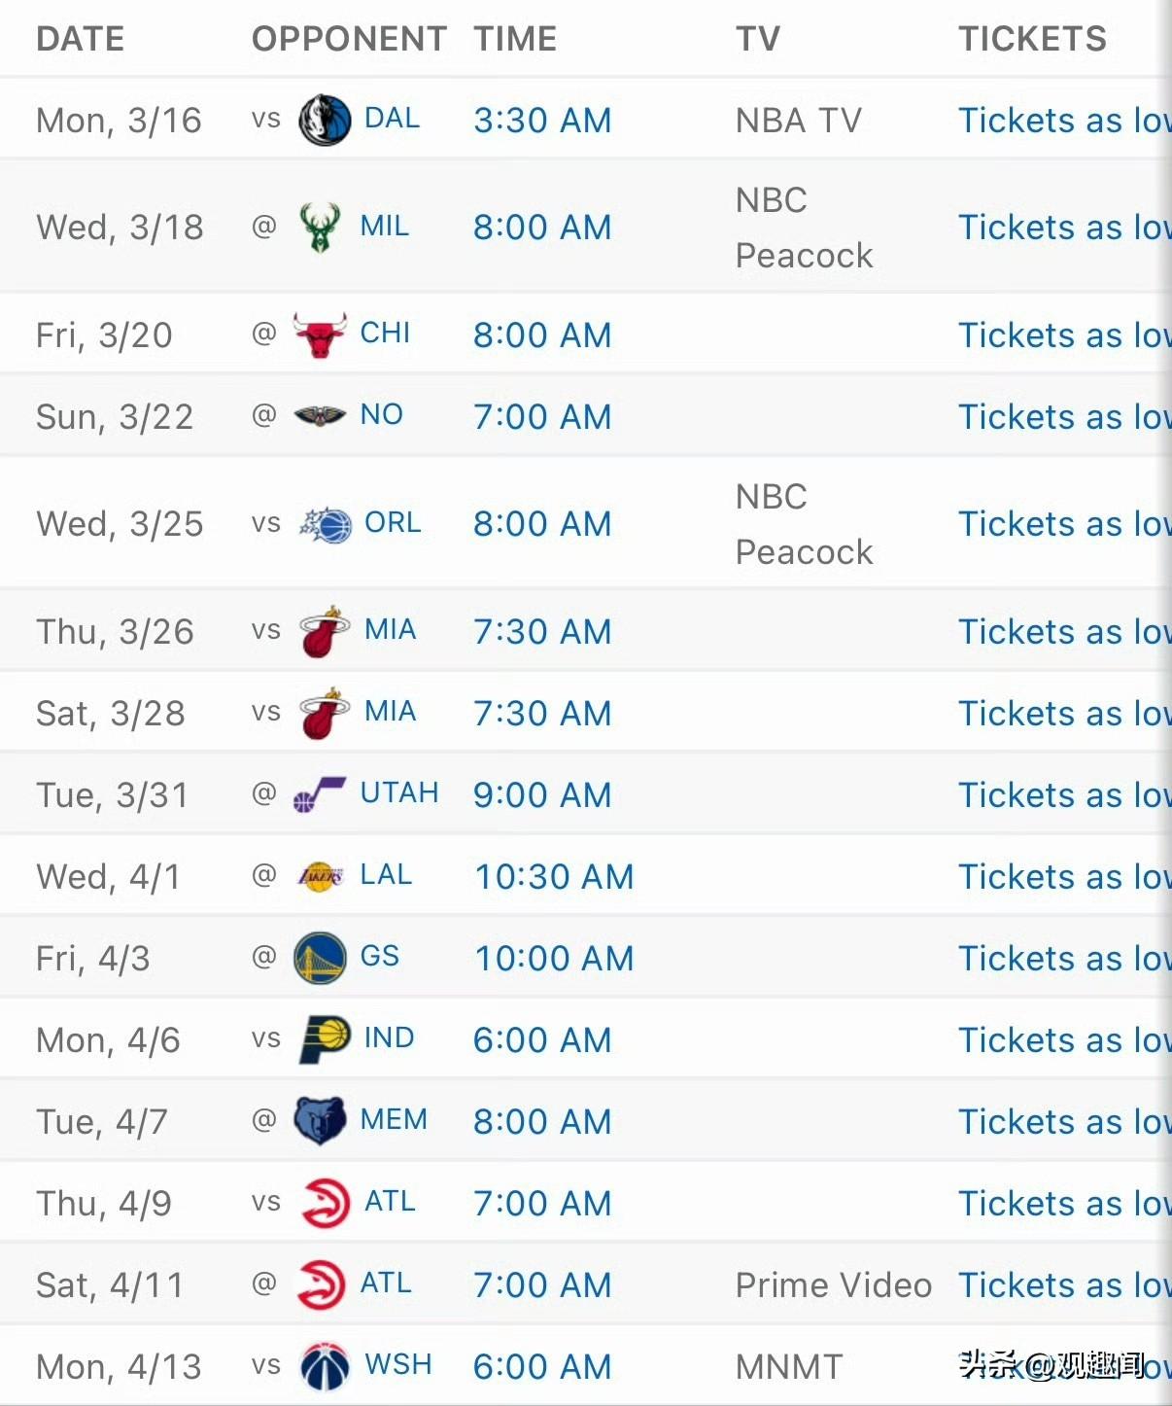This screenshot has height=1406, width=1172.
Task: Click the Chicago Bulls logo
Action: tap(320, 335)
